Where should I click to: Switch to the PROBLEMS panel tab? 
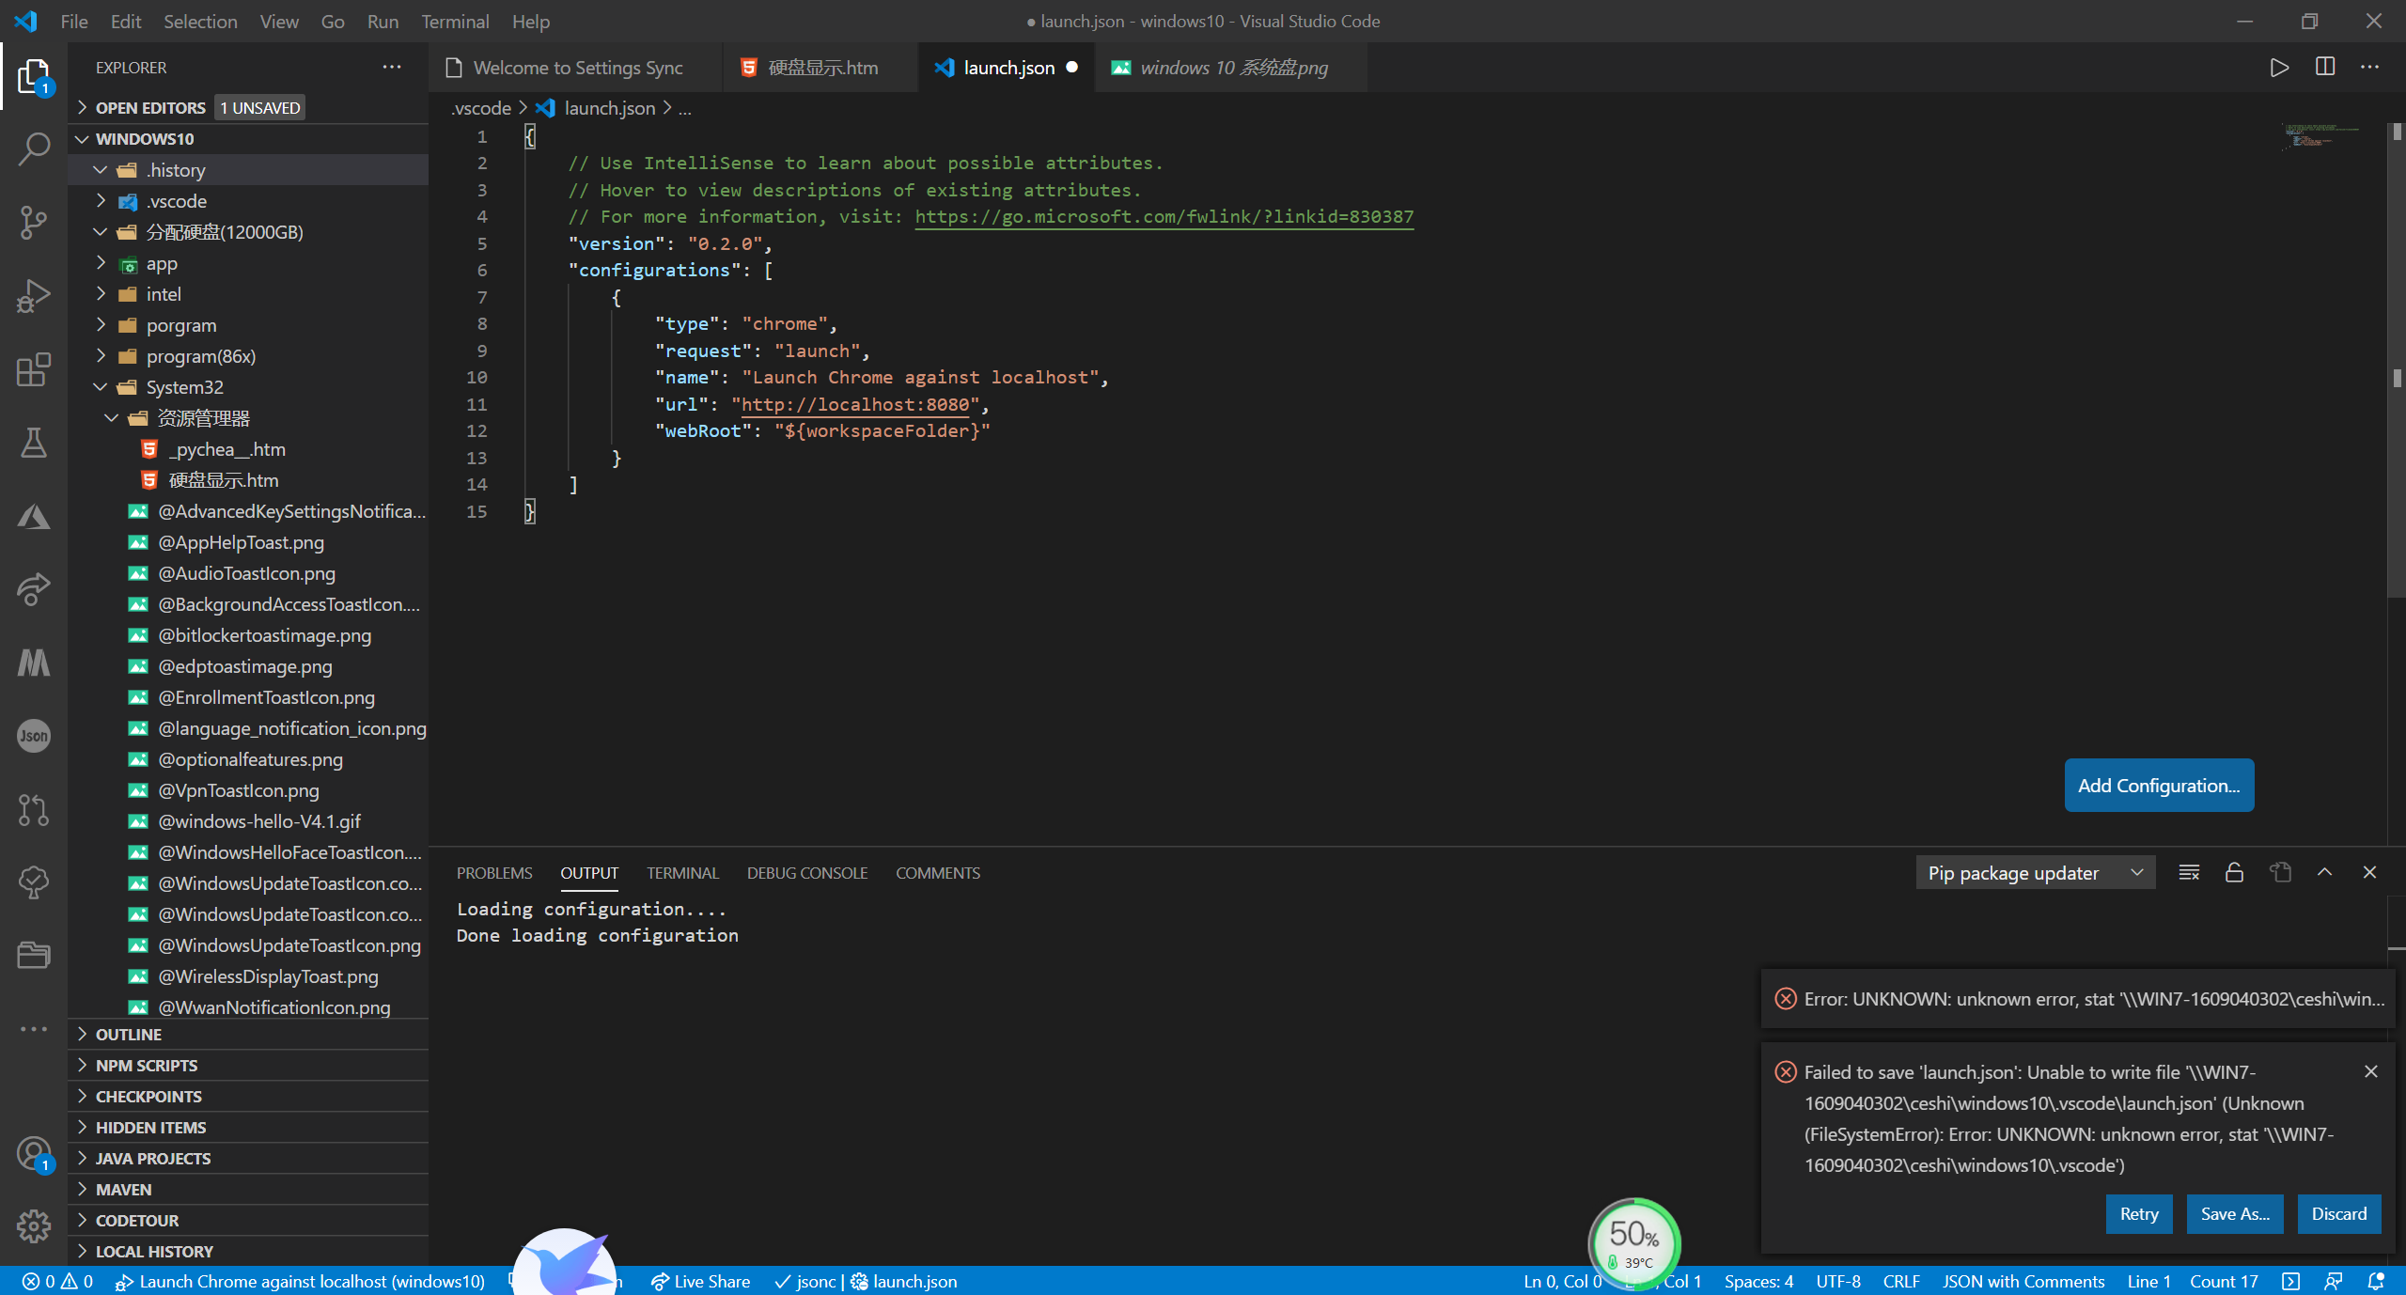(494, 873)
